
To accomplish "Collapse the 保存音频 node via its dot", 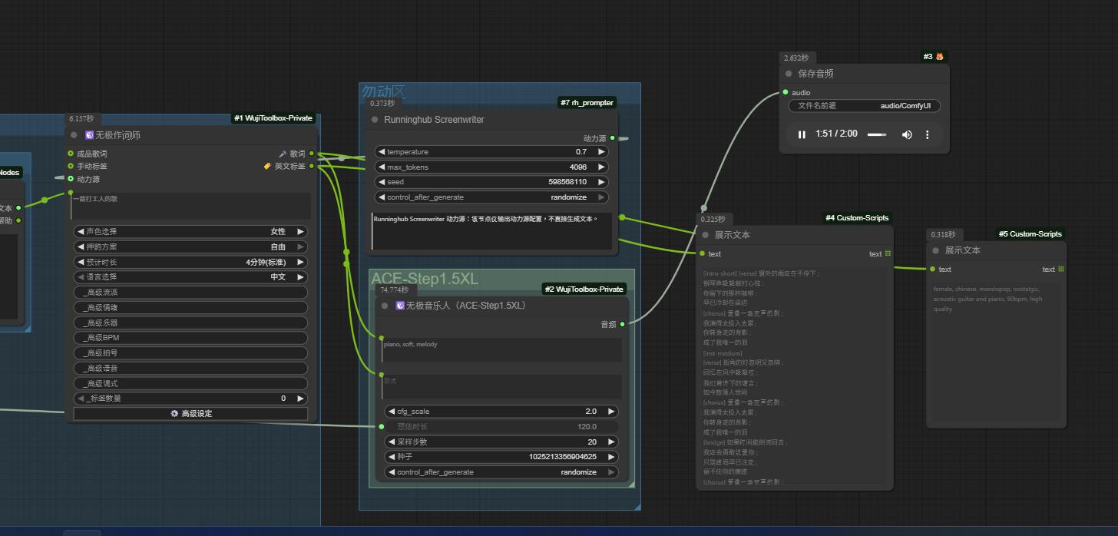I will [x=789, y=74].
